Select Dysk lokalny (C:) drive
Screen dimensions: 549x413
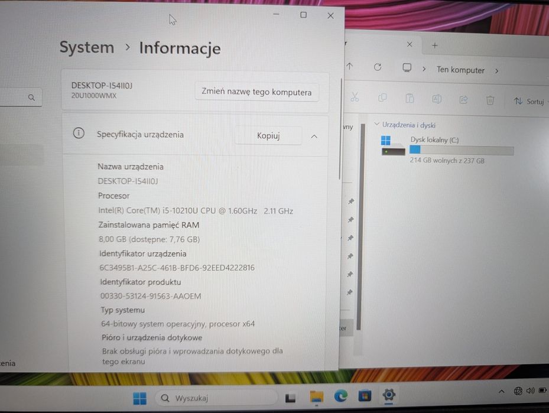(447, 149)
